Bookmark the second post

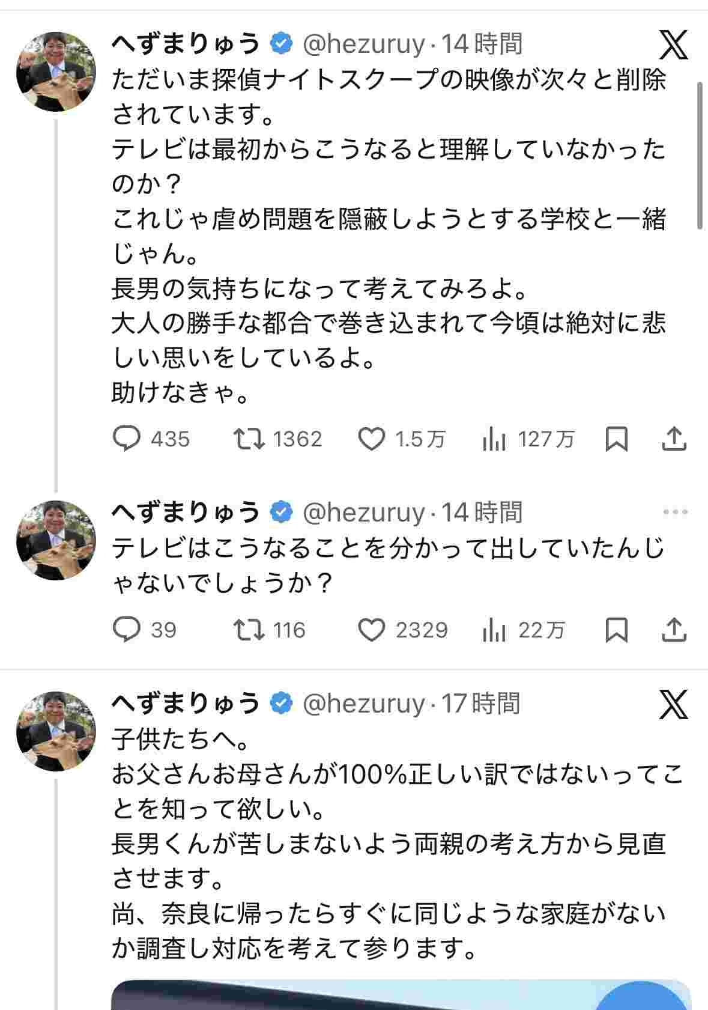pos(617,630)
